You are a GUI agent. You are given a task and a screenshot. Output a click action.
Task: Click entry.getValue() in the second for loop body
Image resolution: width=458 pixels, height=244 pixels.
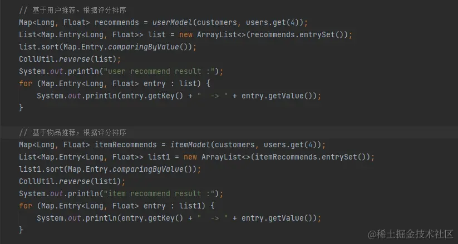pos(277,218)
